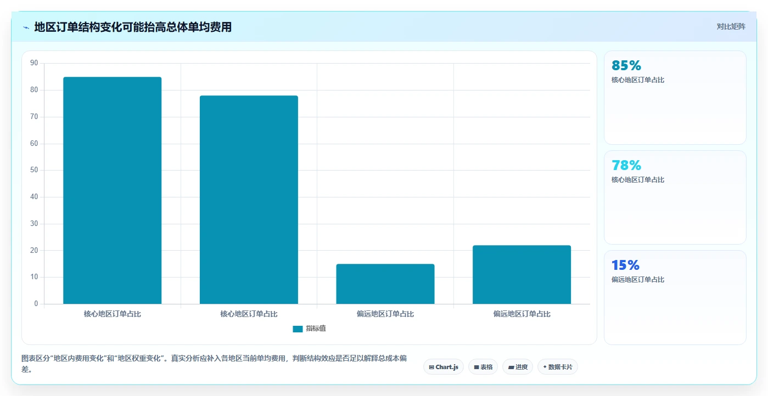This screenshot has height=396, width=768.
Task: Open the 85% 核心地区订单占比 card
Action: pos(675,98)
